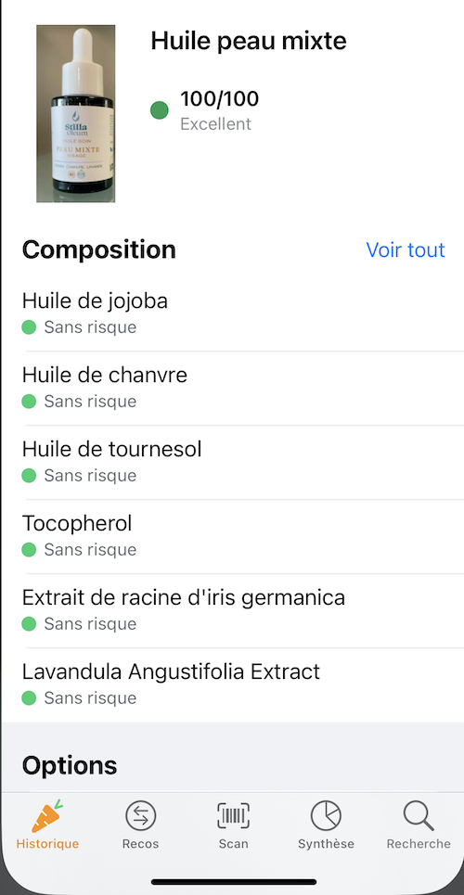
Task: Open the Synthèse pie chart icon
Action: pyautogui.click(x=326, y=816)
